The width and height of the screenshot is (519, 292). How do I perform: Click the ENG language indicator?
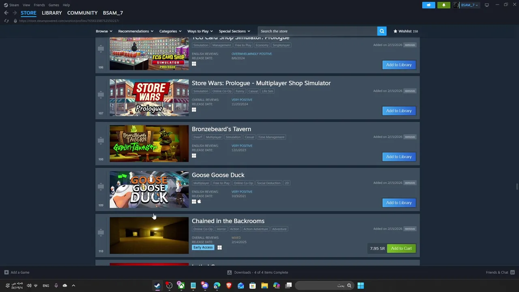click(x=46, y=286)
